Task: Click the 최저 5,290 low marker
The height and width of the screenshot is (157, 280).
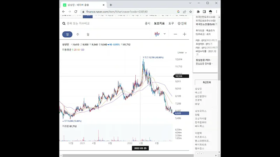Action: (72, 121)
